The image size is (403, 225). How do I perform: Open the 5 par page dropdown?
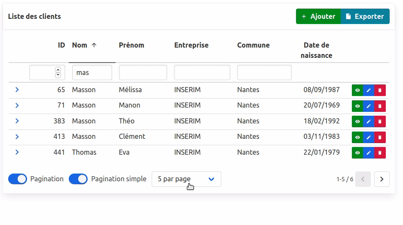[186, 179]
